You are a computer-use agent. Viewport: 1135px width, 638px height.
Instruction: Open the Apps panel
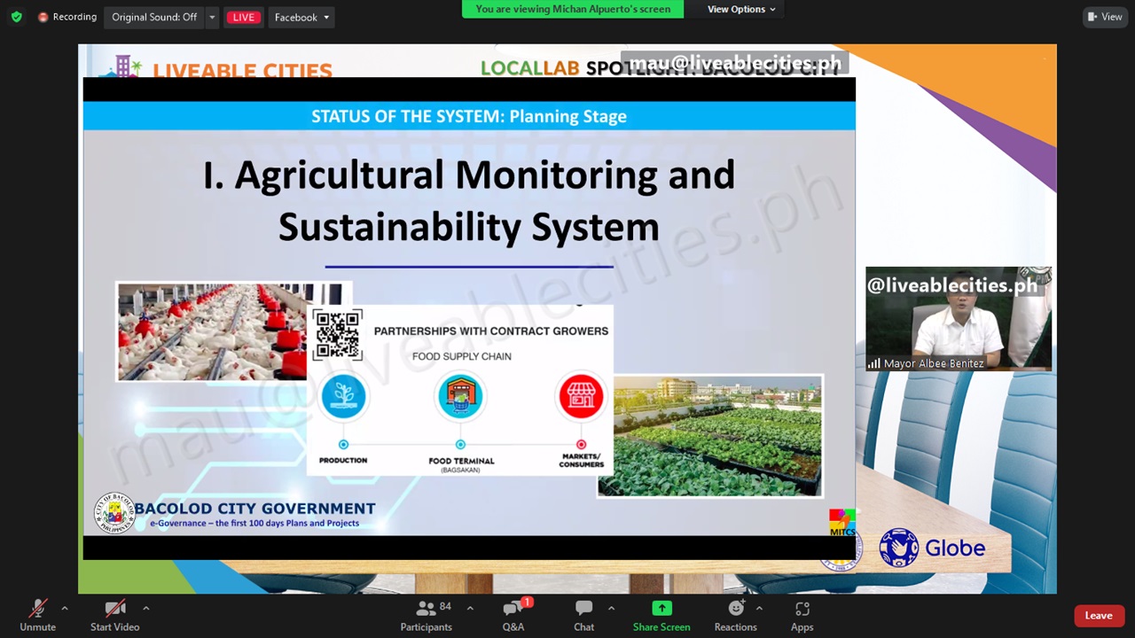tap(802, 616)
